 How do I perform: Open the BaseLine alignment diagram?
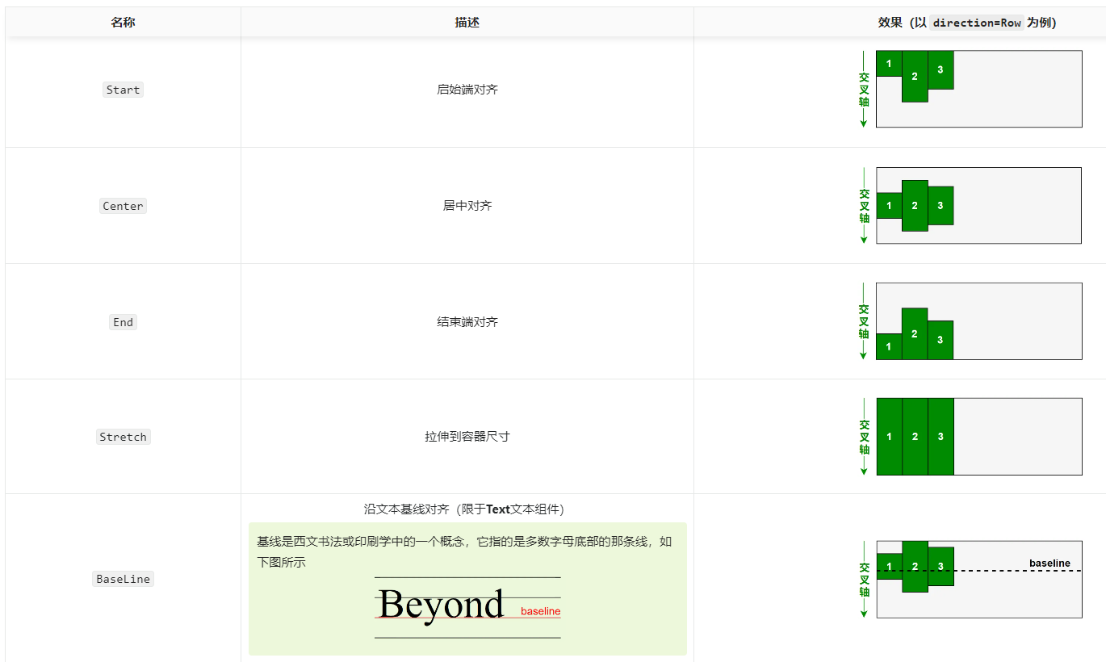(971, 579)
